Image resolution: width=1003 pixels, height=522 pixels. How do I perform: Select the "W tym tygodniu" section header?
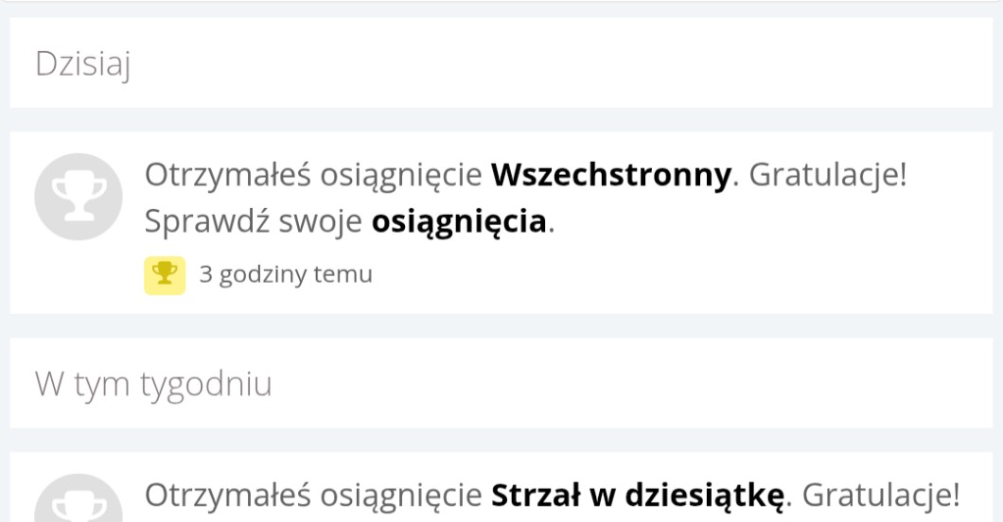point(153,384)
